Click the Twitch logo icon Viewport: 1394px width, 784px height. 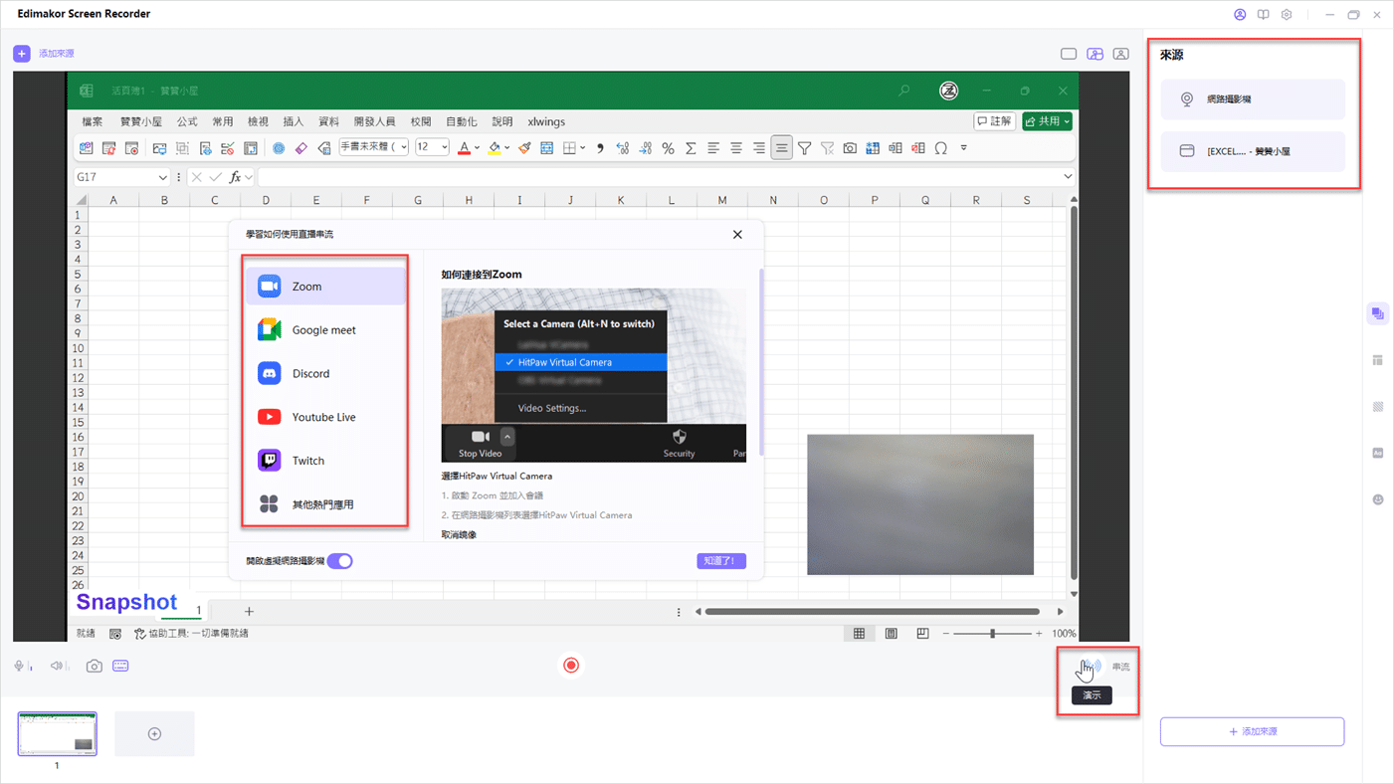coord(269,461)
